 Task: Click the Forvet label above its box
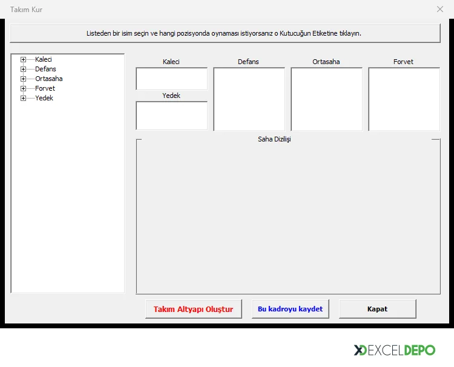[403, 62]
